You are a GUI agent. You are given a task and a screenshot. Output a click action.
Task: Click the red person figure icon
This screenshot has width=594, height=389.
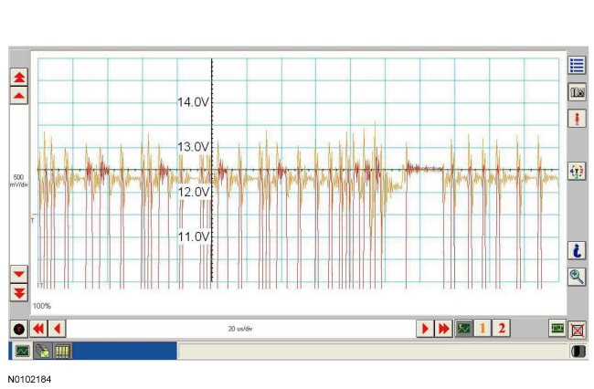(x=577, y=120)
